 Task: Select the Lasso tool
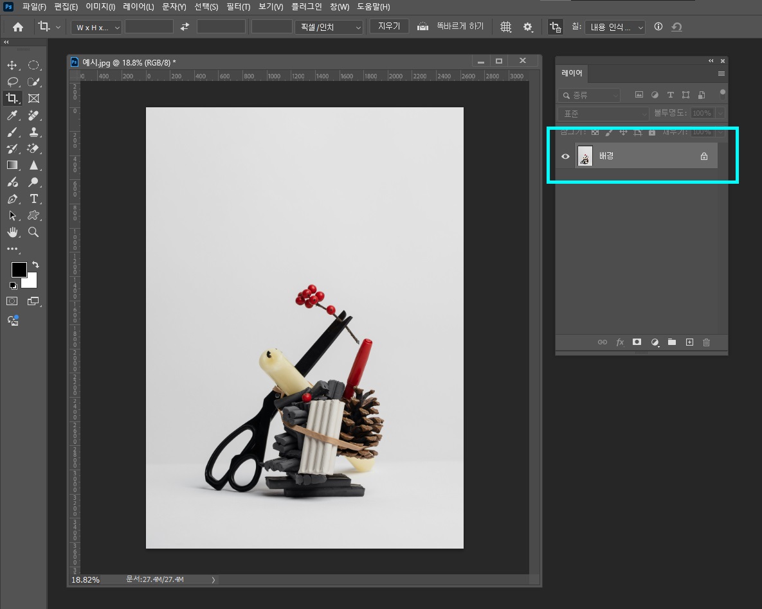12,82
